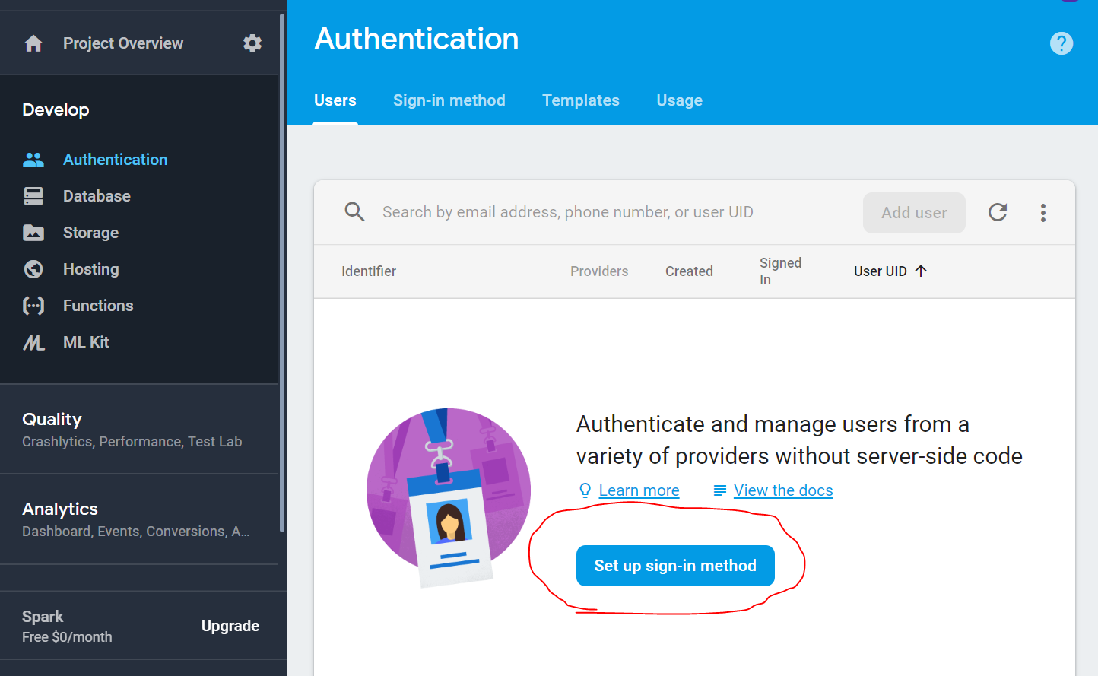The image size is (1098, 676).
Task: Open the Templates tab
Action: [x=580, y=100]
